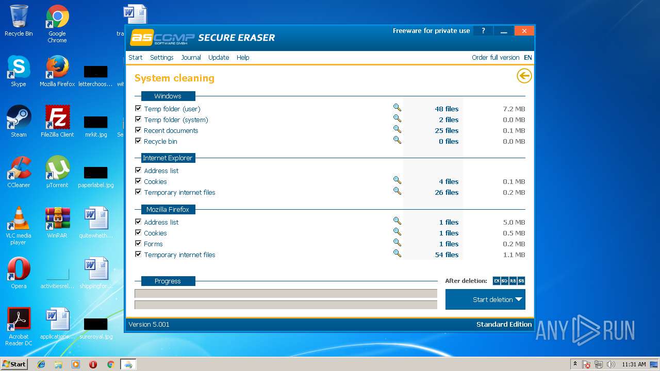Open the Update menu
660x371 pixels.
[x=219, y=57]
